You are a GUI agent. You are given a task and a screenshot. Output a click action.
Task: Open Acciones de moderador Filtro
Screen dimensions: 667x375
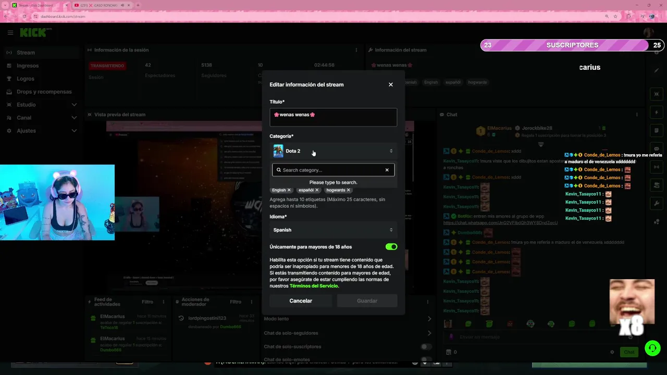(236, 302)
